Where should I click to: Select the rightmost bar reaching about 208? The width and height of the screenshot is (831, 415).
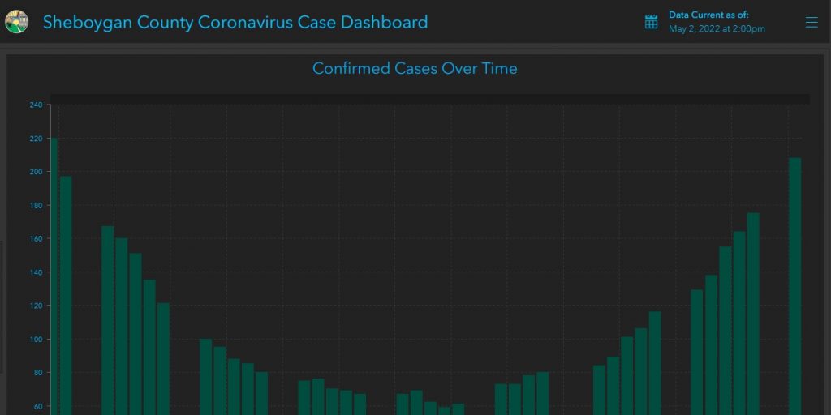795,286
